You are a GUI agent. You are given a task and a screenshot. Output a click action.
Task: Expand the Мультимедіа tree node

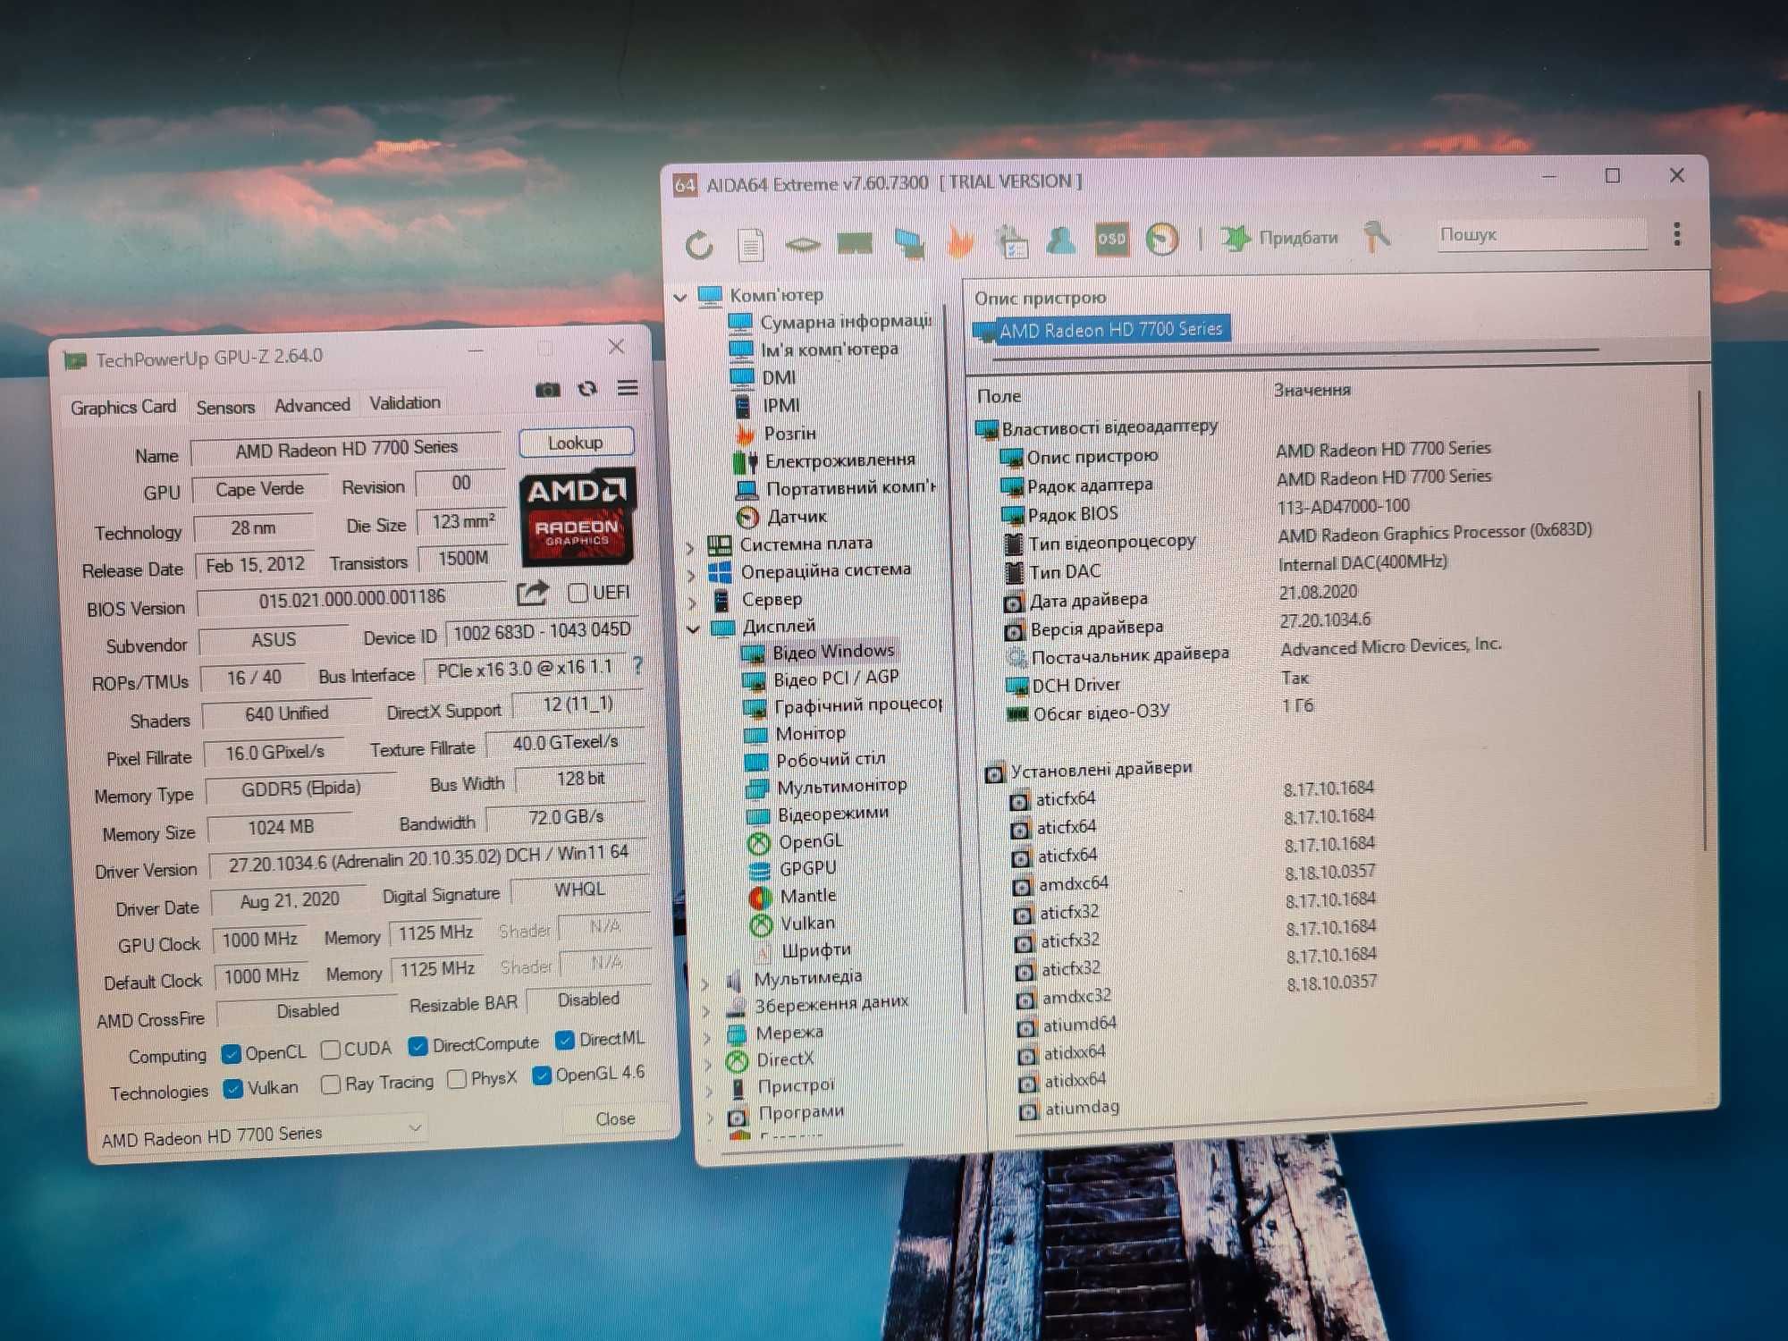pyautogui.click(x=704, y=984)
